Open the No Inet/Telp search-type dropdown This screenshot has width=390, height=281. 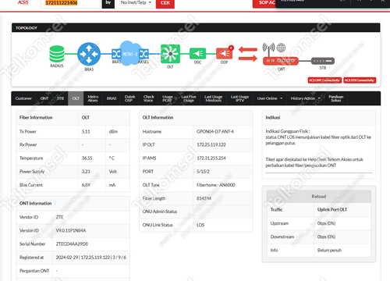pyautogui.click(x=136, y=3)
